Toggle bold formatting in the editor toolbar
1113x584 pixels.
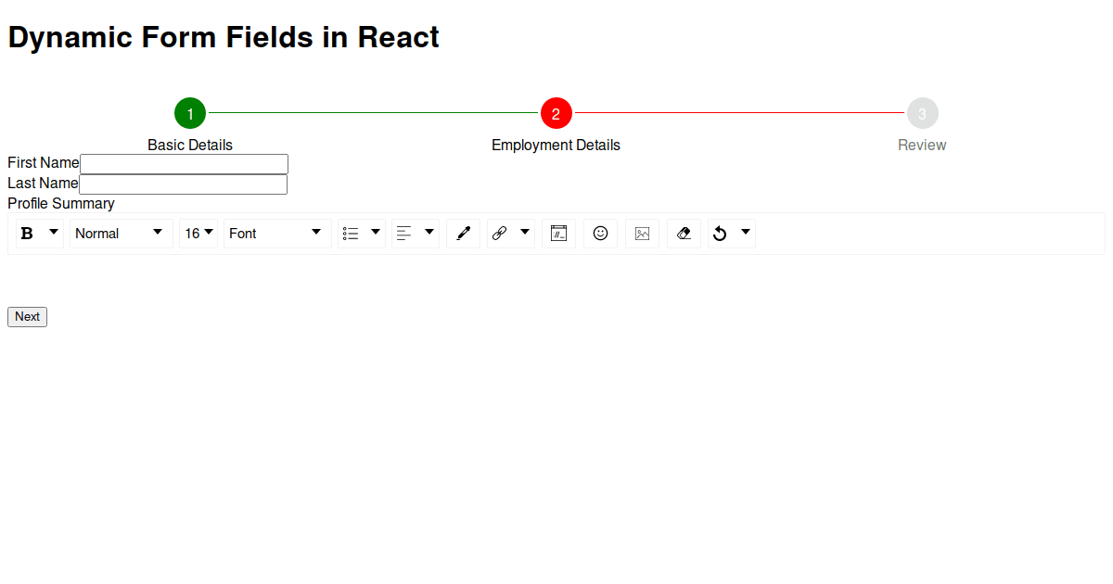pyautogui.click(x=27, y=234)
